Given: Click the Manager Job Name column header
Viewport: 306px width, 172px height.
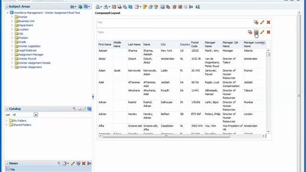Looking at the screenshot, I should click(x=230, y=44).
